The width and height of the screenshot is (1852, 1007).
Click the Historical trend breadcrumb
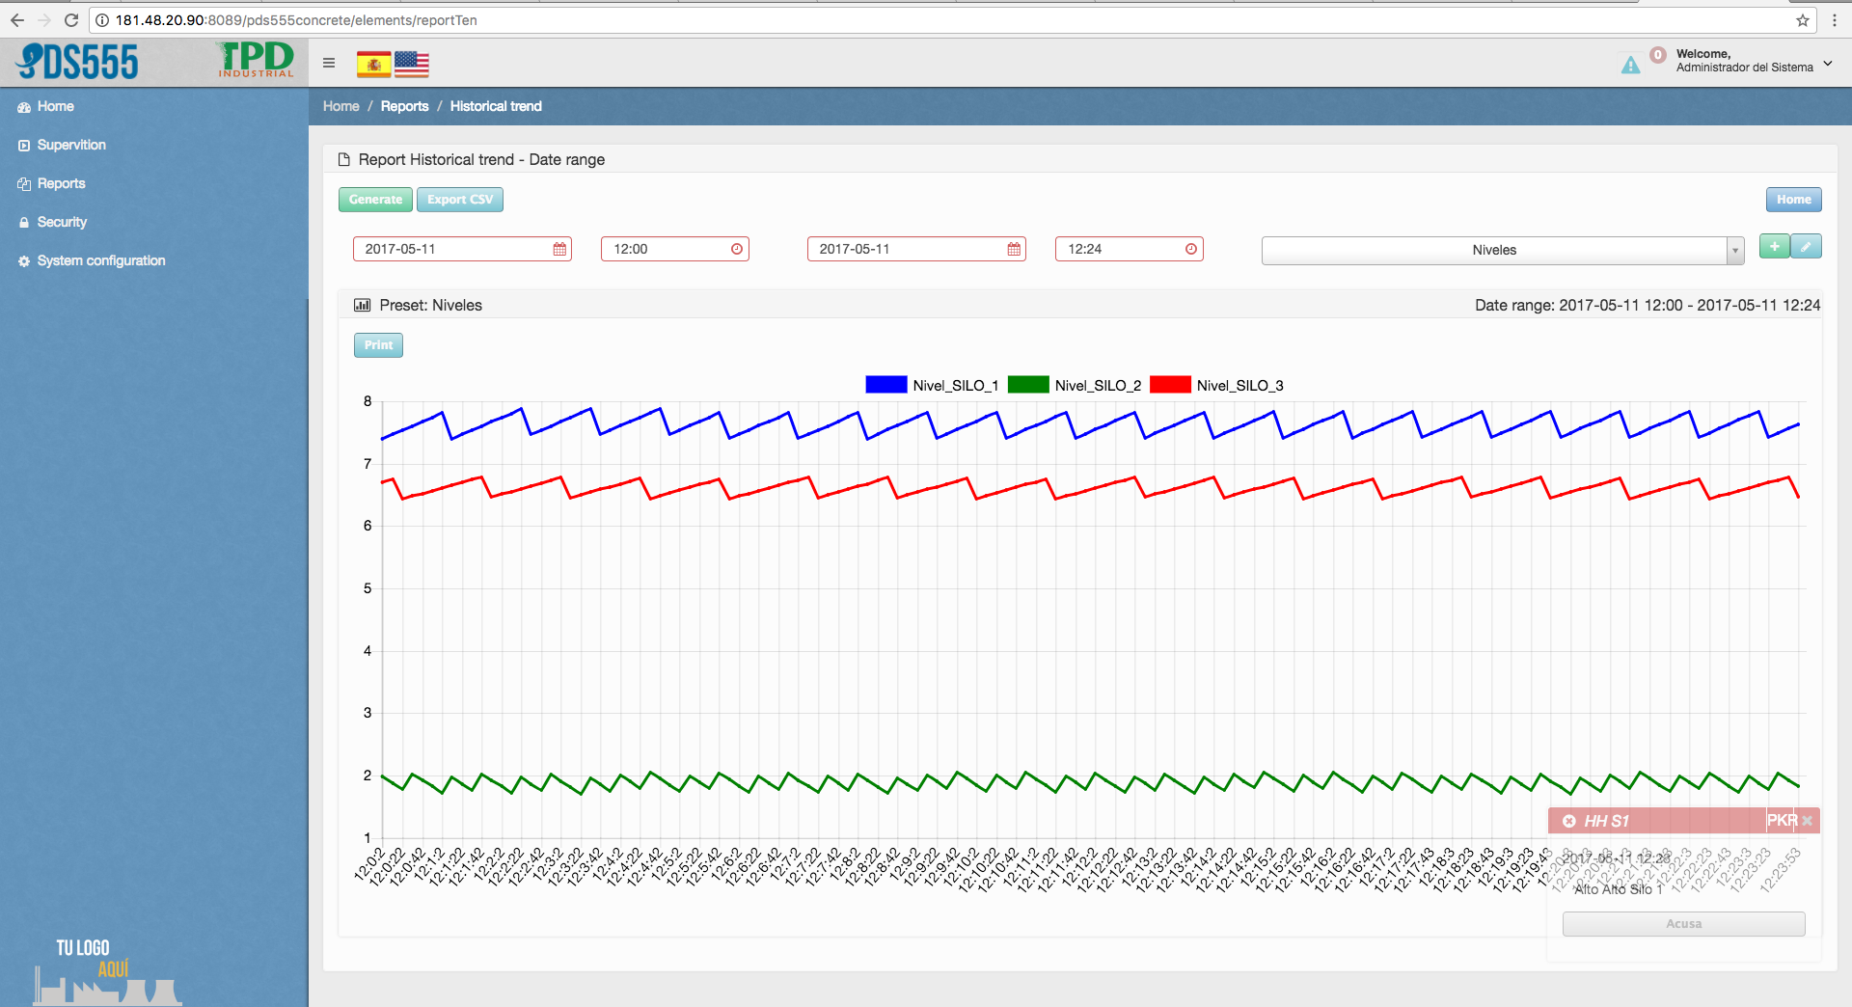[496, 106]
